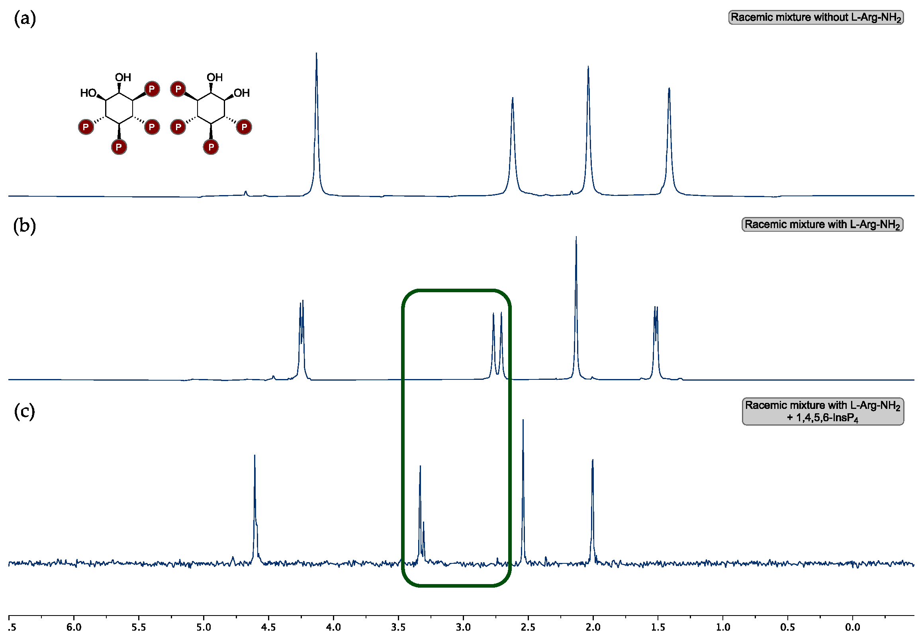Viewport: 920px width, 643px height.
Task: Click the panel (a) label
Action: click(25, 19)
